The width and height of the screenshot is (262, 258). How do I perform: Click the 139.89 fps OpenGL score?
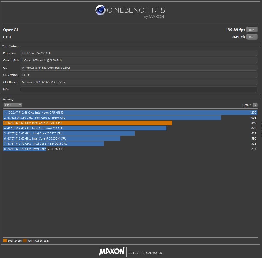(235, 30)
